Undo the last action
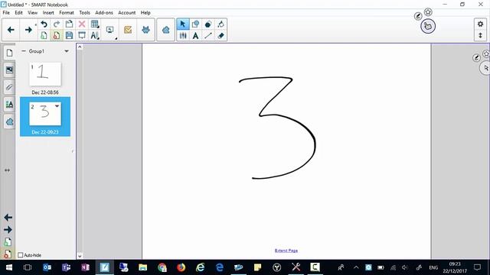The height and width of the screenshot is (275, 490). [x=44, y=24]
